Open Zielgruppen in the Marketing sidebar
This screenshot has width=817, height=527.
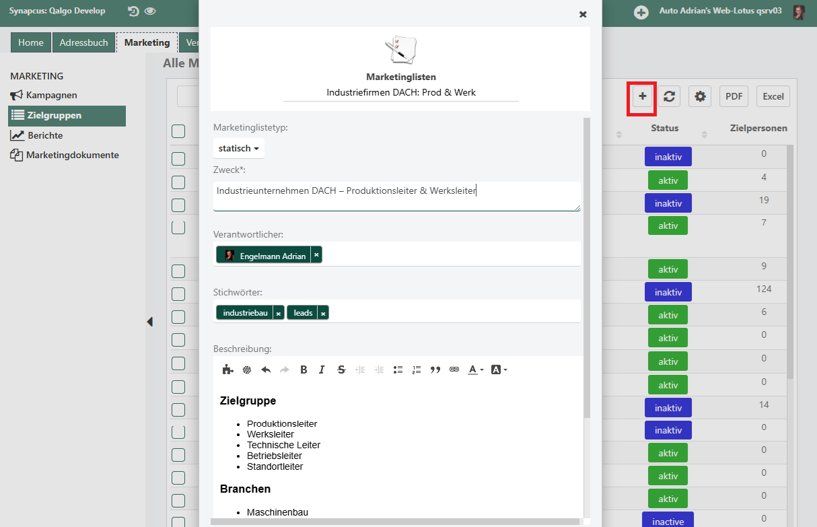(x=67, y=116)
